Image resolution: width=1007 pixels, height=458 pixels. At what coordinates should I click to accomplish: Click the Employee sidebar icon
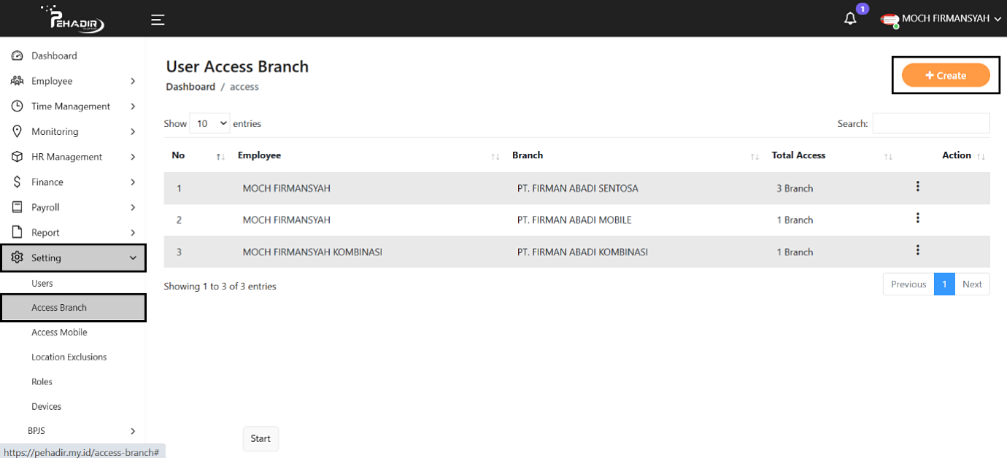[16, 81]
